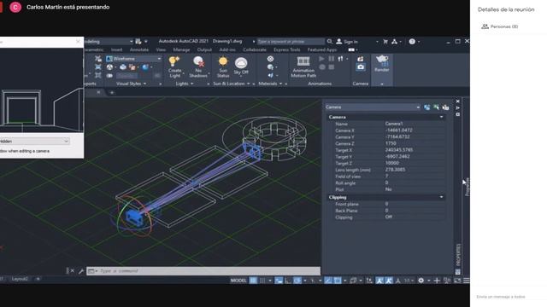Toggle ortho mode in the status bar

click(288, 281)
